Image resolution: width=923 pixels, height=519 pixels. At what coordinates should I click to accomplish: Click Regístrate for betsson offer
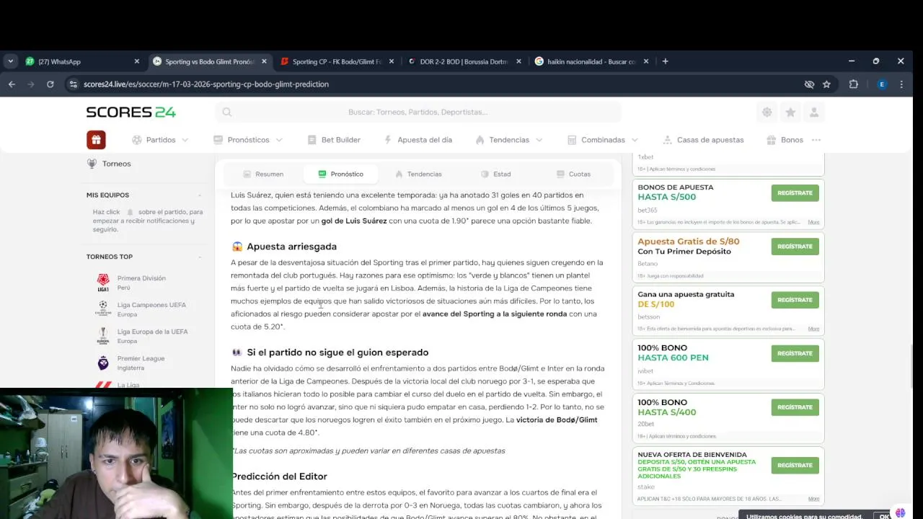pos(795,300)
